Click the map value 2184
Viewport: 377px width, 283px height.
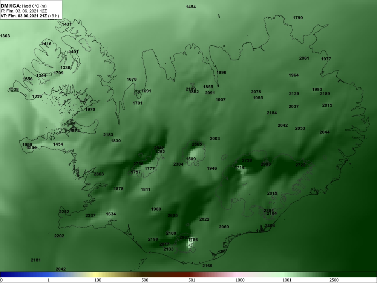(272, 112)
